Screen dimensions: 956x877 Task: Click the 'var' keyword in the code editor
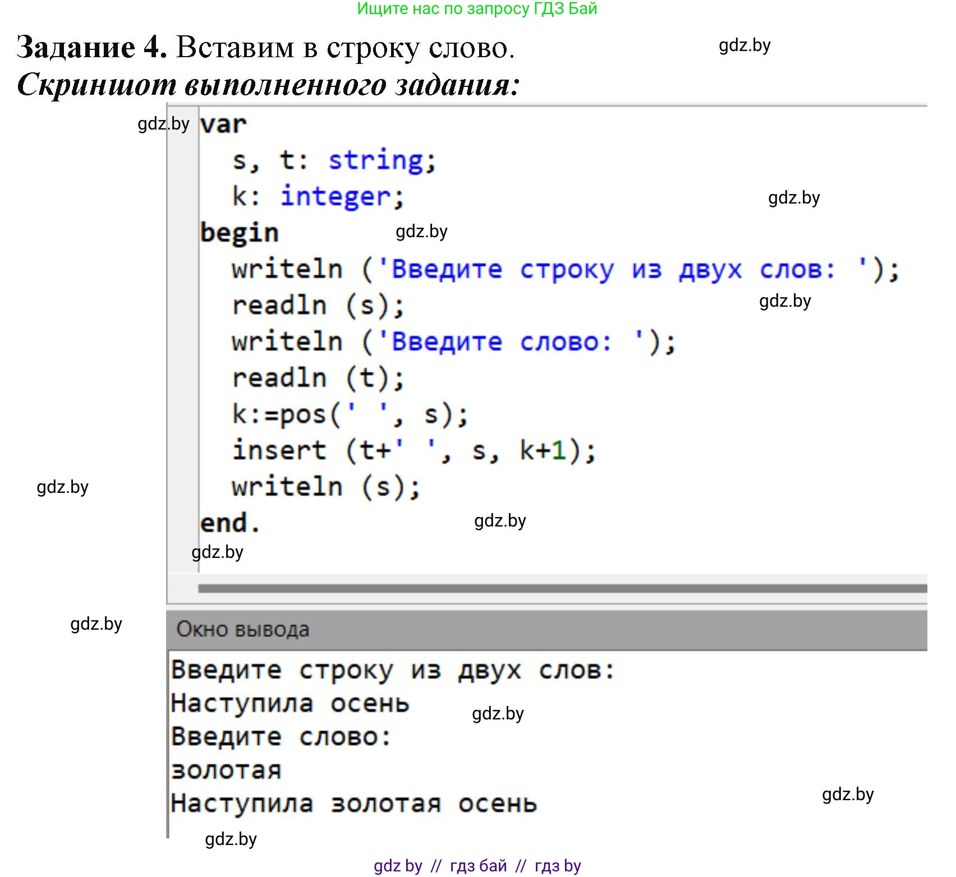223,124
